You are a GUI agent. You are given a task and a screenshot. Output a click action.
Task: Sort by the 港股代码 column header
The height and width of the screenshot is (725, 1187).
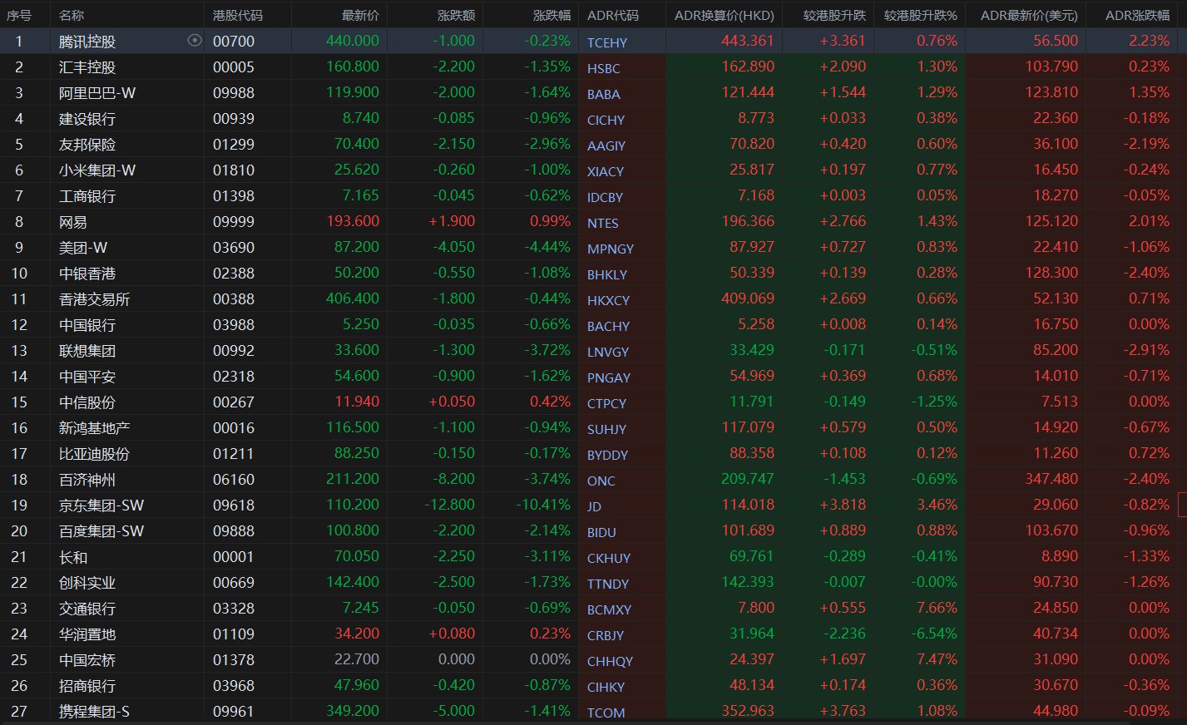[238, 15]
